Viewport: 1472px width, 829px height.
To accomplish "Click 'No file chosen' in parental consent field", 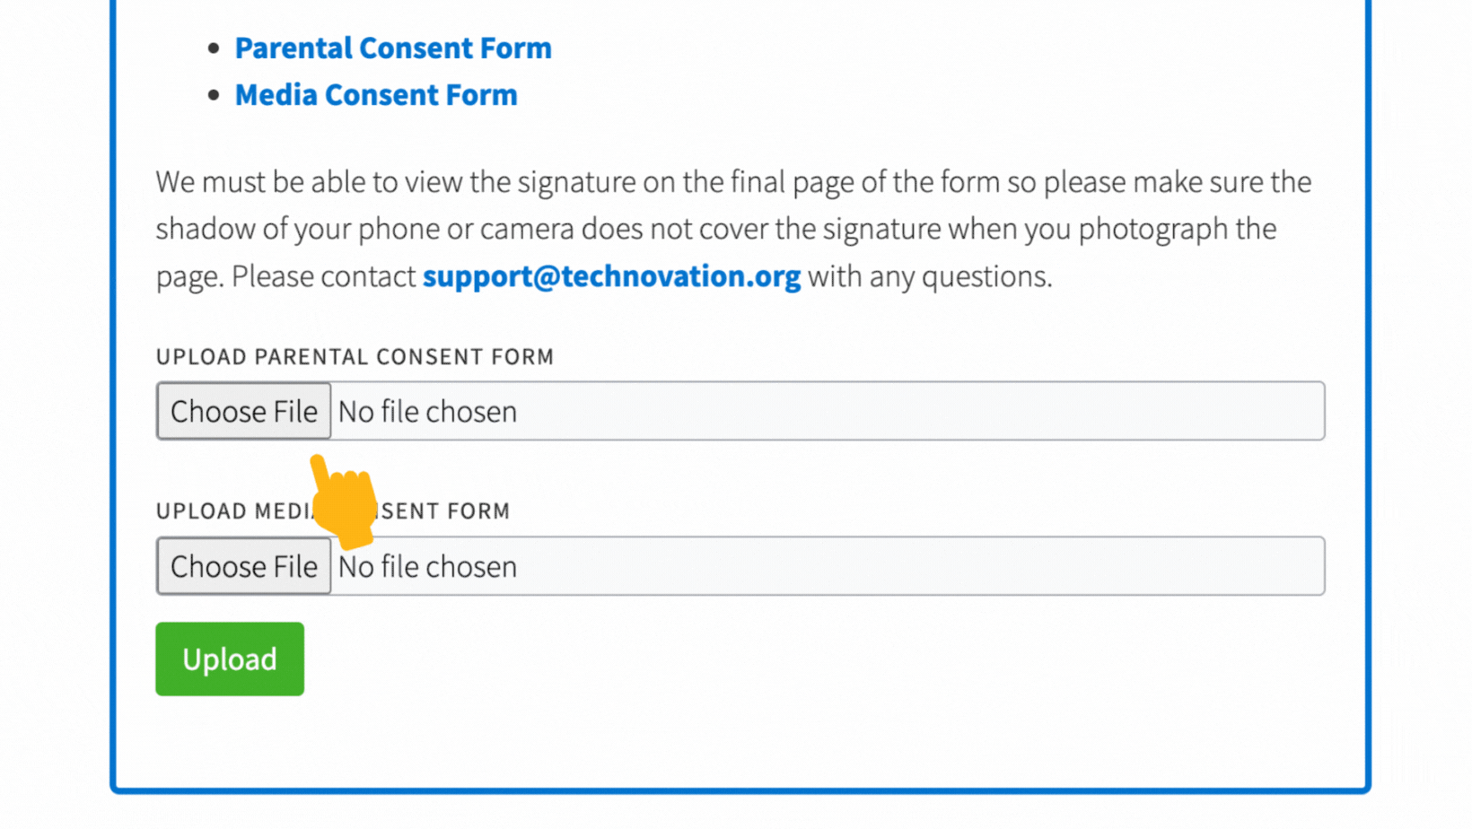I will (427, 412).
